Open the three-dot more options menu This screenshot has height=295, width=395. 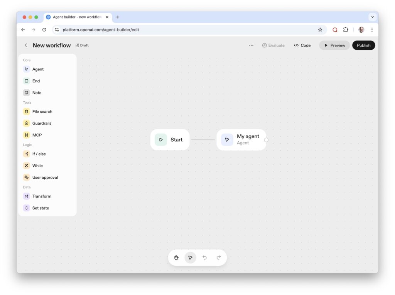(251, 45)
